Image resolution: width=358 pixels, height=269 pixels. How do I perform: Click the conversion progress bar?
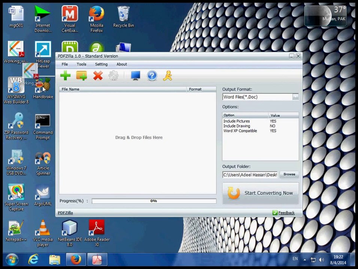[154, 201]
